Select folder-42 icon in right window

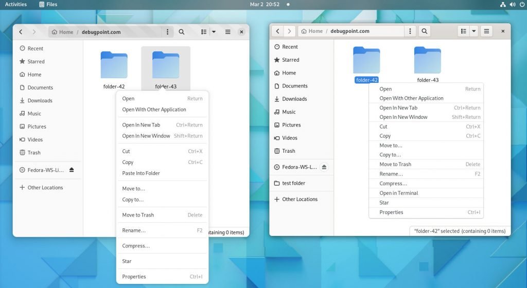click(x=366, y=60)
